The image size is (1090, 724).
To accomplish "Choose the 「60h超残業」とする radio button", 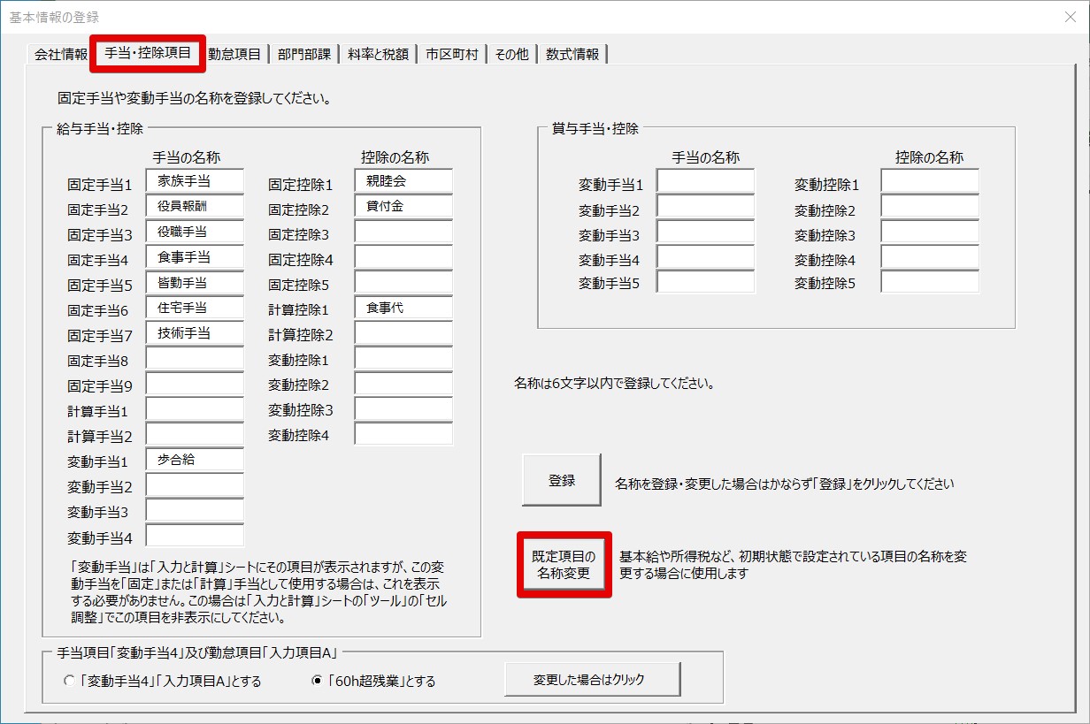I will (x=317, y=682).
